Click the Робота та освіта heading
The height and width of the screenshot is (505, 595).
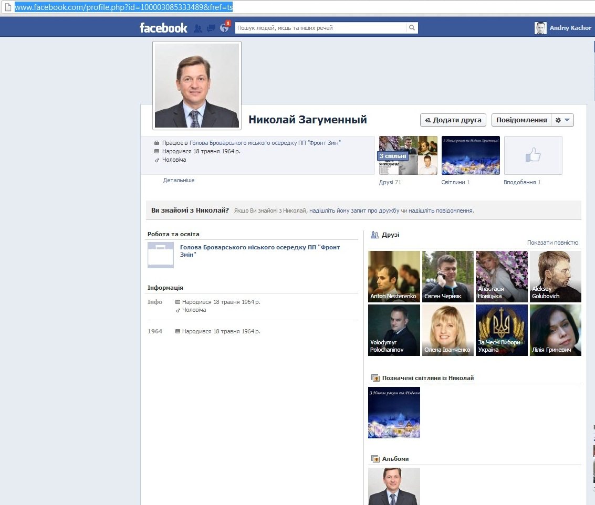tap(173, 234)
